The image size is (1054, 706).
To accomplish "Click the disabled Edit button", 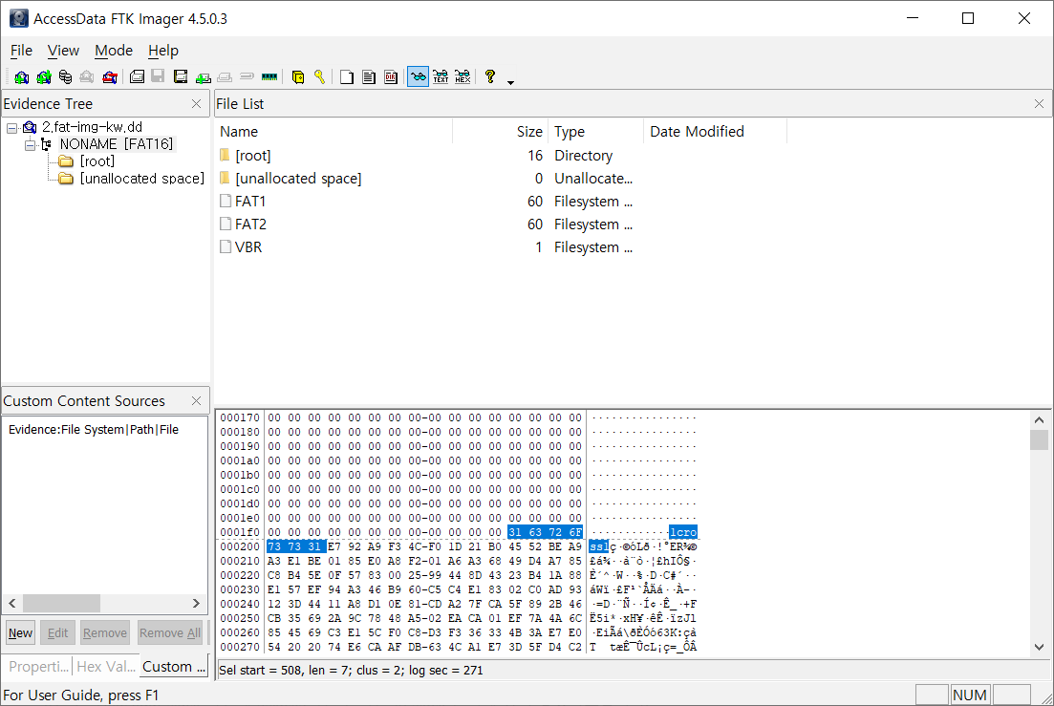I will pos(57,632).
